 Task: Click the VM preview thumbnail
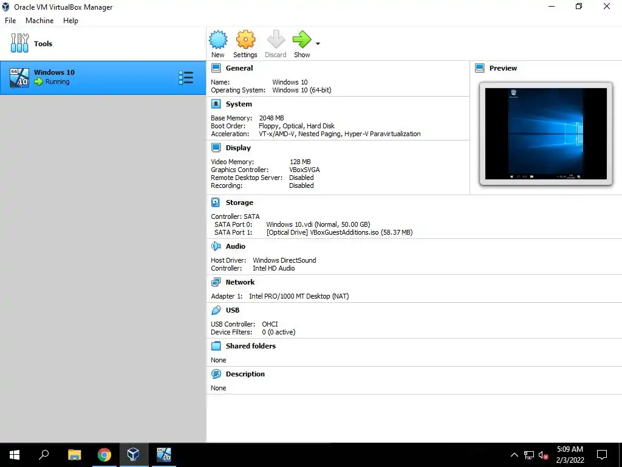(x=546, y=134)
